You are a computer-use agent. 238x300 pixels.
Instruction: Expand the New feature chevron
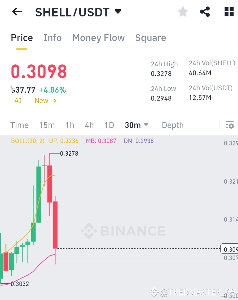pyautogui.click(x=55, y=101)
